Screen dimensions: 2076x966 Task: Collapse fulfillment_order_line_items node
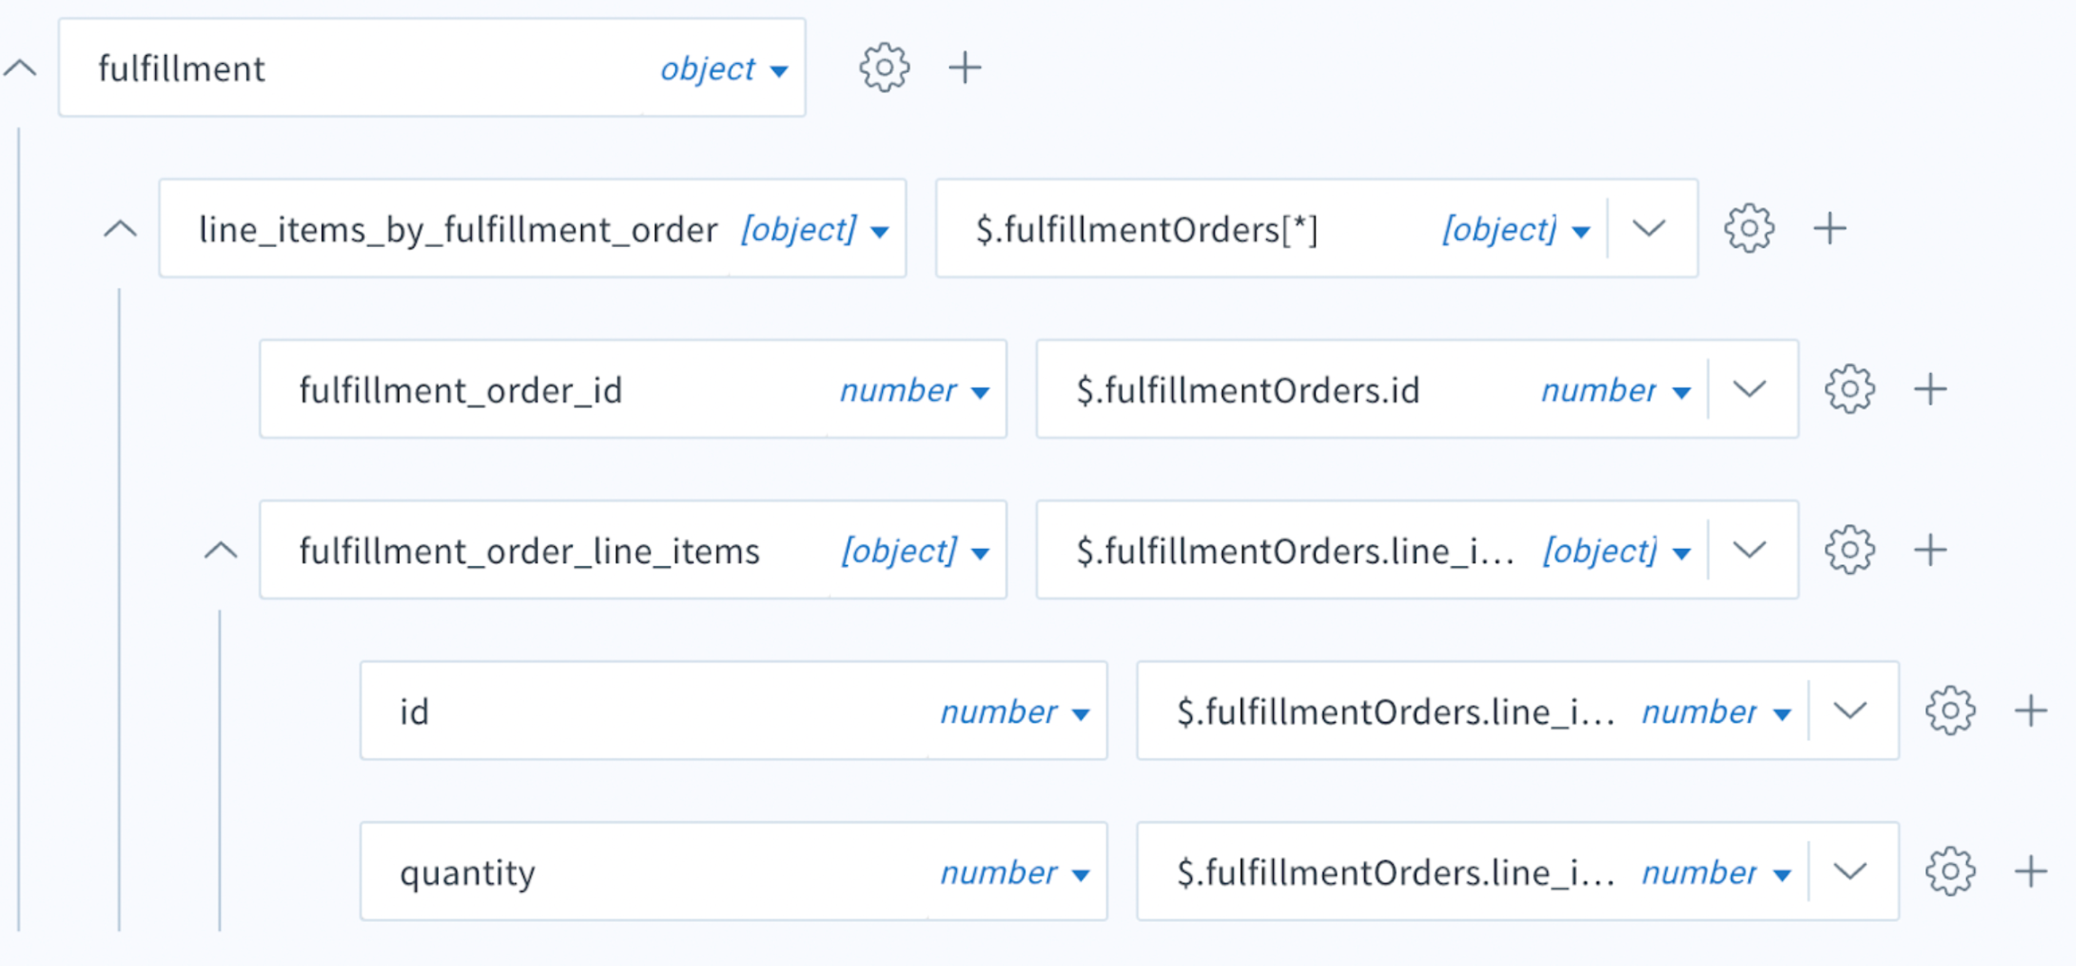click(x=221, y=551)
